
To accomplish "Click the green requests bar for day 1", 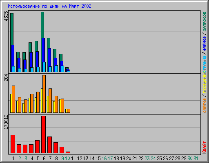I will pyautogui.click(x=12, y=29).
